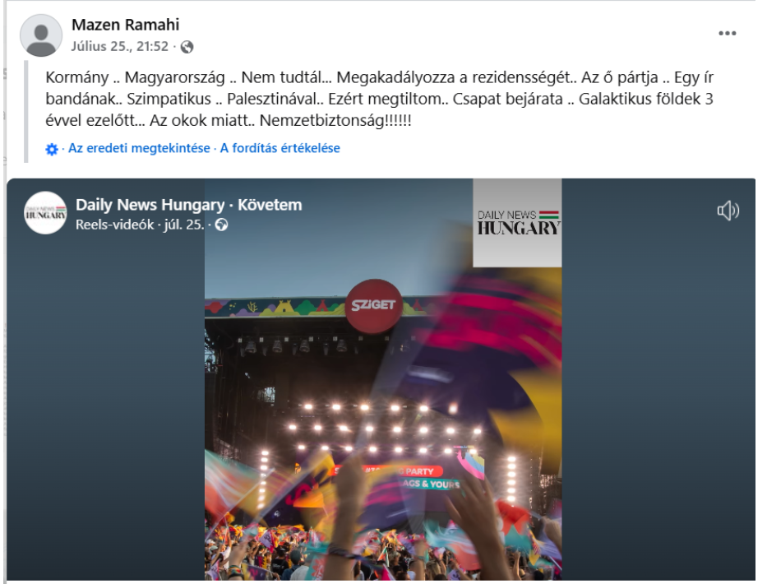Click the Daily News Hungary logo watermark

[x=517, y=223]
